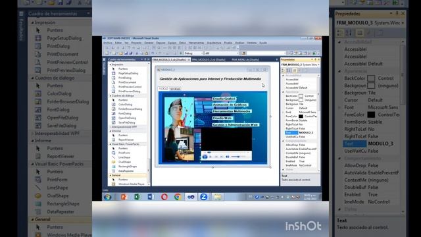Screen dimensions: 421x237
Task: Sort properties by category icon
Action: pos(283,70)
